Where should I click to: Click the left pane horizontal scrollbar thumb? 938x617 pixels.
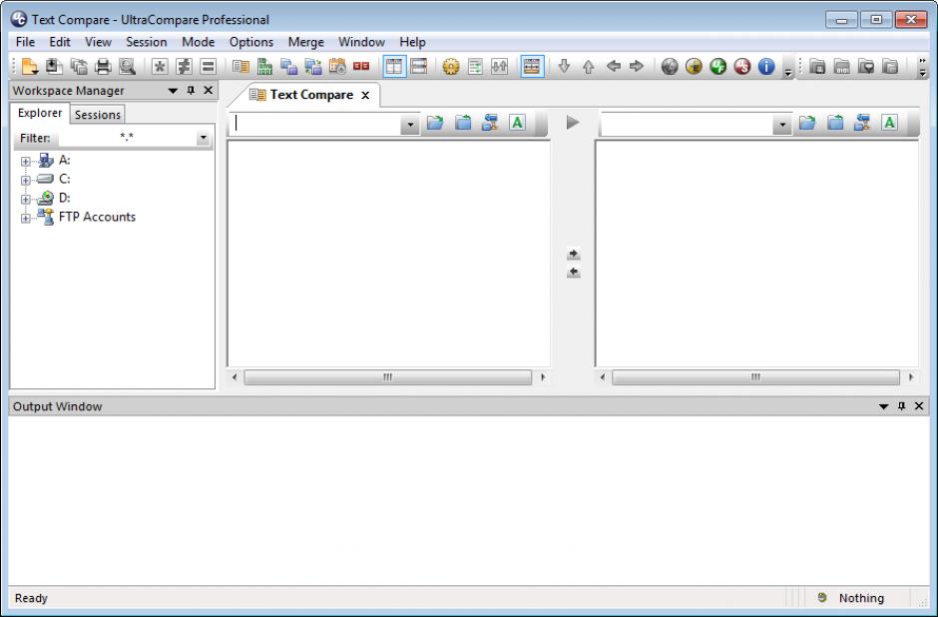coord(387,377)
